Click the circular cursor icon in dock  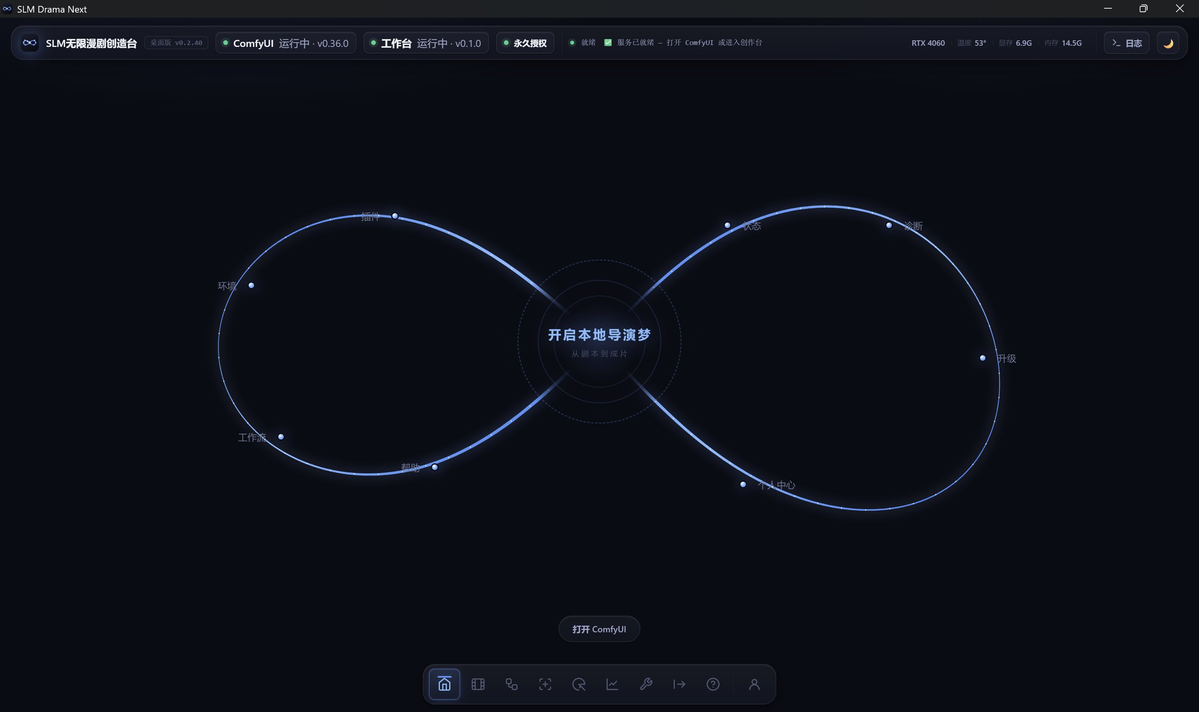[x=579, y=684]
